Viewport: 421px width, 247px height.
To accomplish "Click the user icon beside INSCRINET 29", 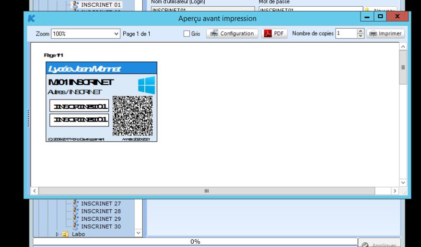I will pos(76,219).
